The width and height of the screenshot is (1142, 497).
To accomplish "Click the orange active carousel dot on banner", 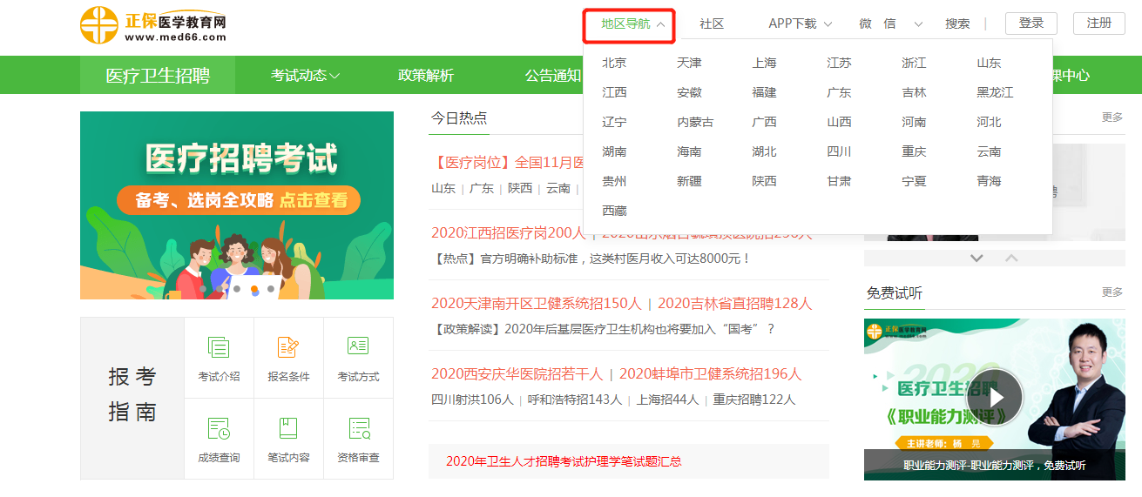I will pos(254,288).
